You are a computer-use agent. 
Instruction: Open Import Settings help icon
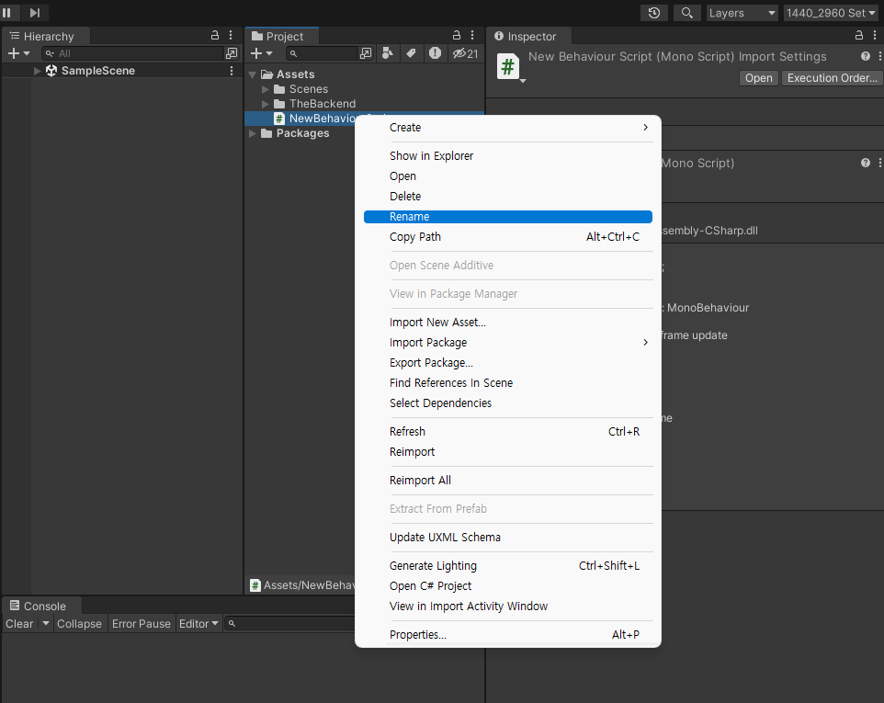click(866, 56)
